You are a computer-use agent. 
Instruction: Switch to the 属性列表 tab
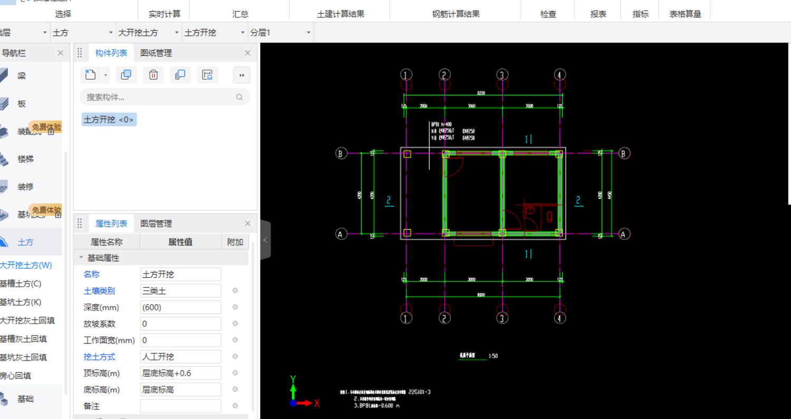pyautogui.click(x=111, y=223)
